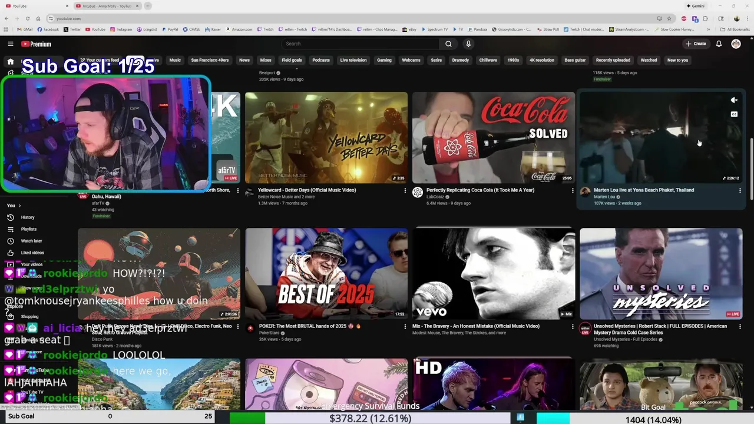Open the All Bookmarks folder
Image resolution: width=754 pixels, height=424 pixels.
pyautogui.click(x=735, y=29)
